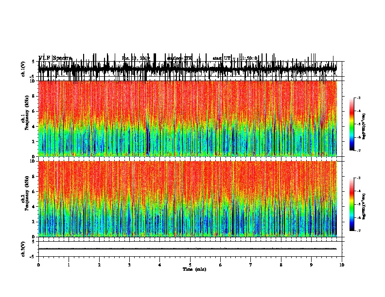385x297 pixels.
Task: Click the ch.3(V) axis label
Action: 23,249
